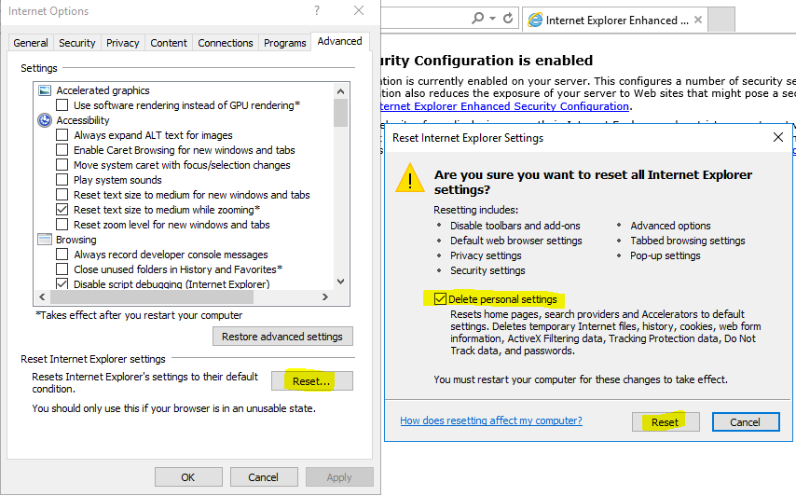
Task: Select the Programs tab
Action: tap(285, 43)
